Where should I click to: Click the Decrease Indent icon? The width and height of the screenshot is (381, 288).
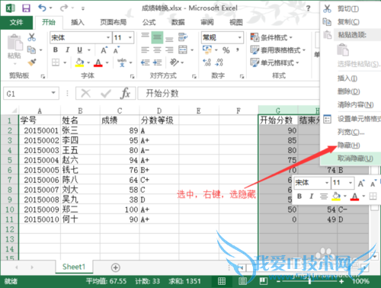(145, 62)
